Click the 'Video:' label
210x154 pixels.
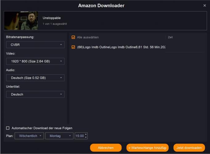point(11,54)
